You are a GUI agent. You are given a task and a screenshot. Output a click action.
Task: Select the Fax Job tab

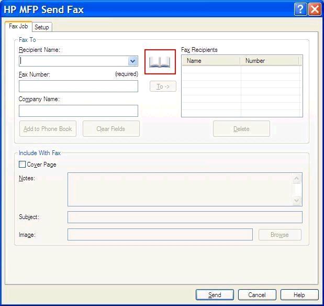click(18, 26)
